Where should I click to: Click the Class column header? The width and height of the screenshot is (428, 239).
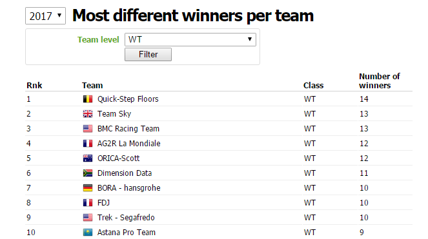pyautogui.click(x=313, y=85)
